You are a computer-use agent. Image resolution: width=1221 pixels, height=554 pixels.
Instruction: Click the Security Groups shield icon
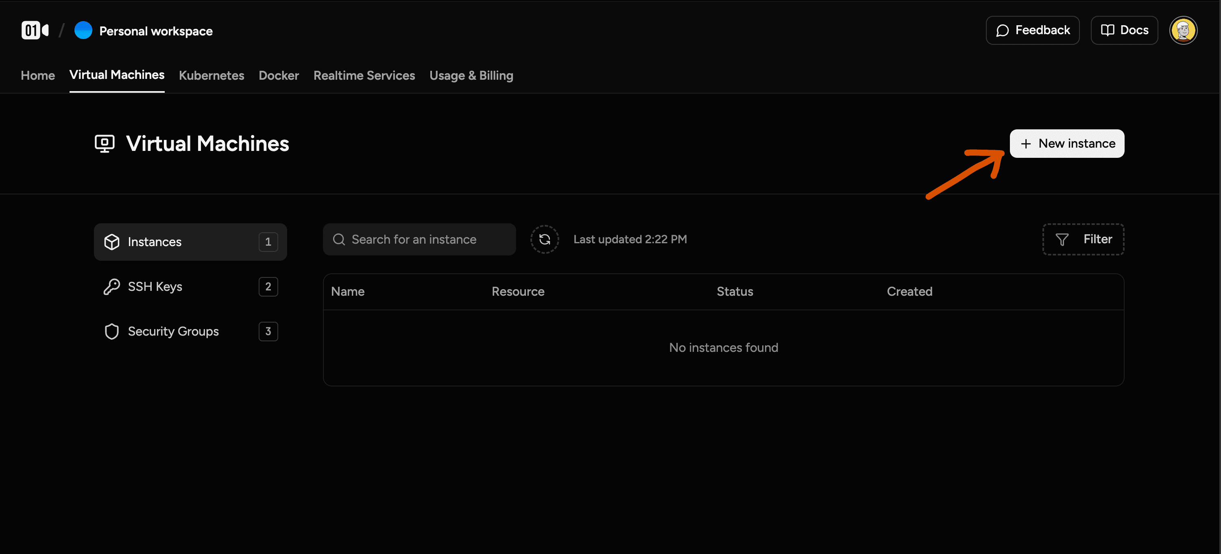click(x=112, y=331)
